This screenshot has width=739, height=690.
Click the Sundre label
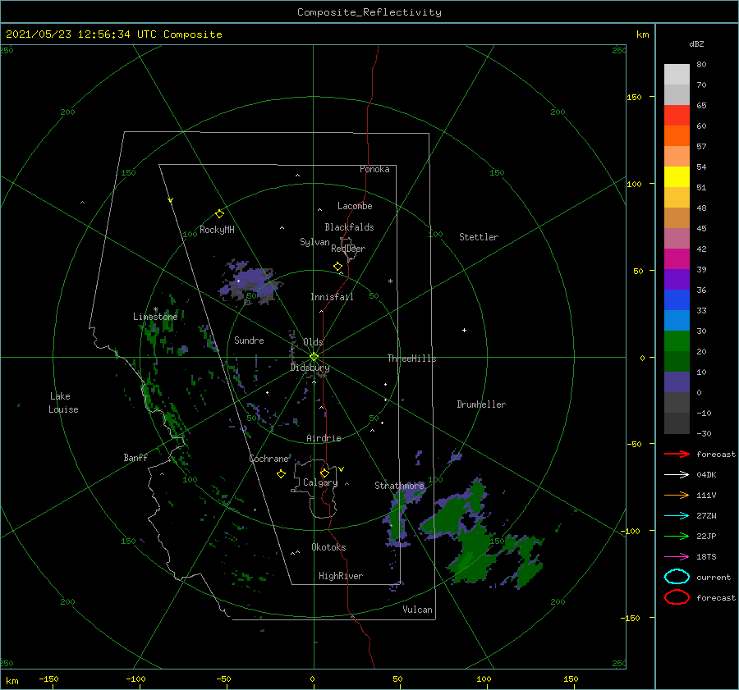coord(249,340)
